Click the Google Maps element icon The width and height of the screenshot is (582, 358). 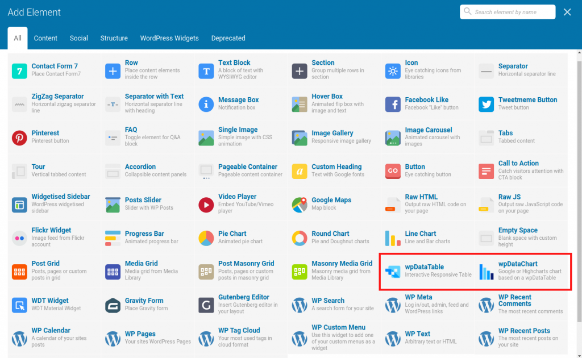click(x=300, y=205)
